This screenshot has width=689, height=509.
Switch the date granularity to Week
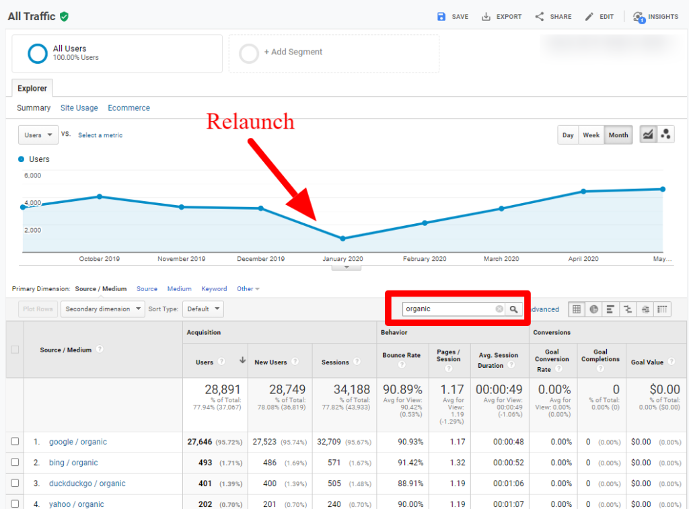pyautogui.click(x=591, y=134)
